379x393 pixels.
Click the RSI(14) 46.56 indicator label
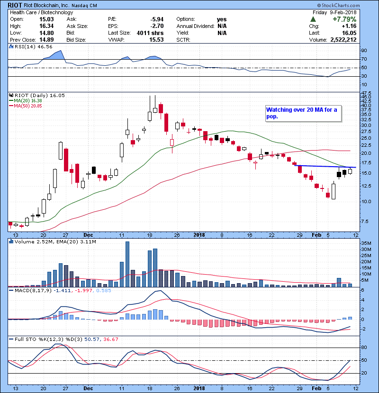click(33, 46)
